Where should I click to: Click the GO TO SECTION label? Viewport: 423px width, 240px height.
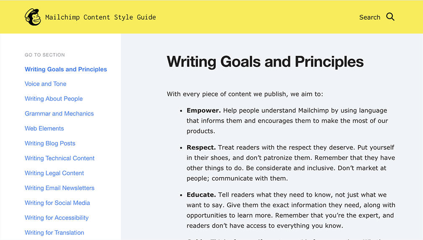(x=45, y=55)
